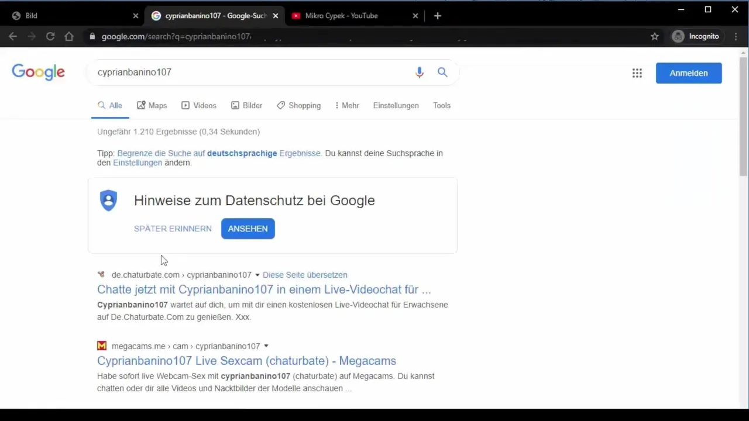The image size is (749, 421).
Task: Open Chrome's three-dot menu
Action: [736, 36]
